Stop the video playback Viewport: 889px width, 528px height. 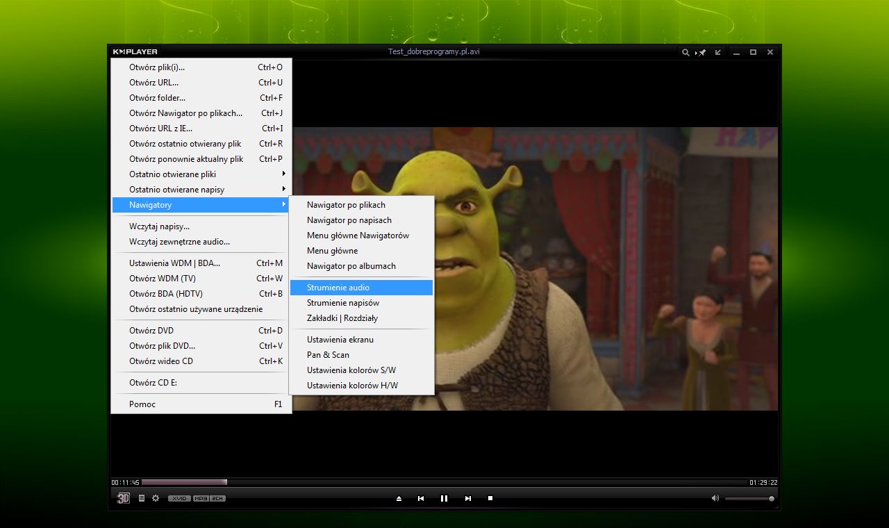pyautogui.click(x=490, y=498)
